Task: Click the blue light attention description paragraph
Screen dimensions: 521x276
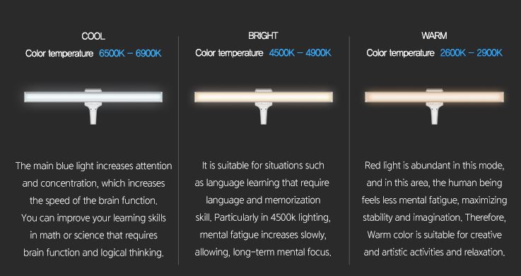Action: pos(94,209)
